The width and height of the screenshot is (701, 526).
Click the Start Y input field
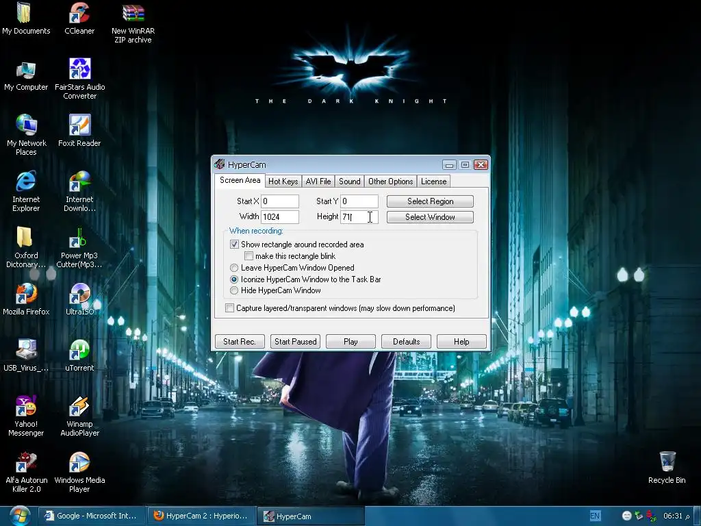359,201
